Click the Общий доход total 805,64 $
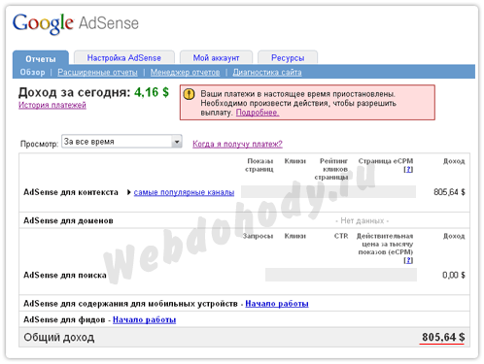This screenshot has height=364, width=484. (443, 337)
